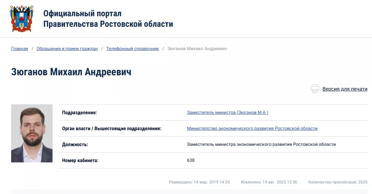The image size is (372, 194).
Task: Click the page heading "Зюганов Михаил Андреевич"
Action: (x=71, y=72)
